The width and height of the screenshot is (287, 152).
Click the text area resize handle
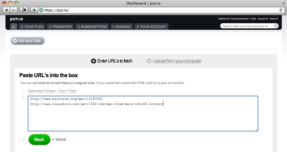coord(256,129)
